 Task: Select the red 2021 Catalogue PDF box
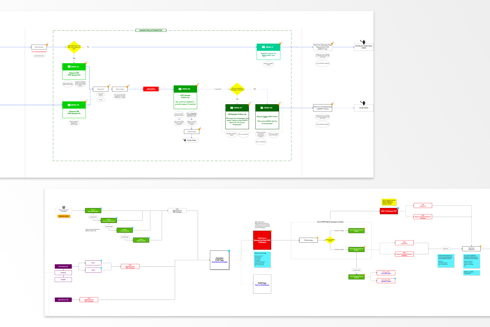389,211
